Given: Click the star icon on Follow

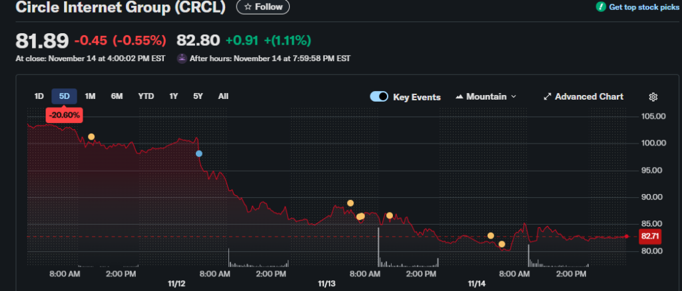Looking at the screenshot, I should [x=248, y=7].
